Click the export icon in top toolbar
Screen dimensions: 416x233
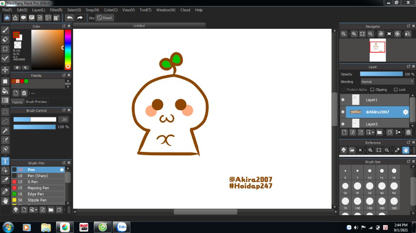[x=15, y=18]
